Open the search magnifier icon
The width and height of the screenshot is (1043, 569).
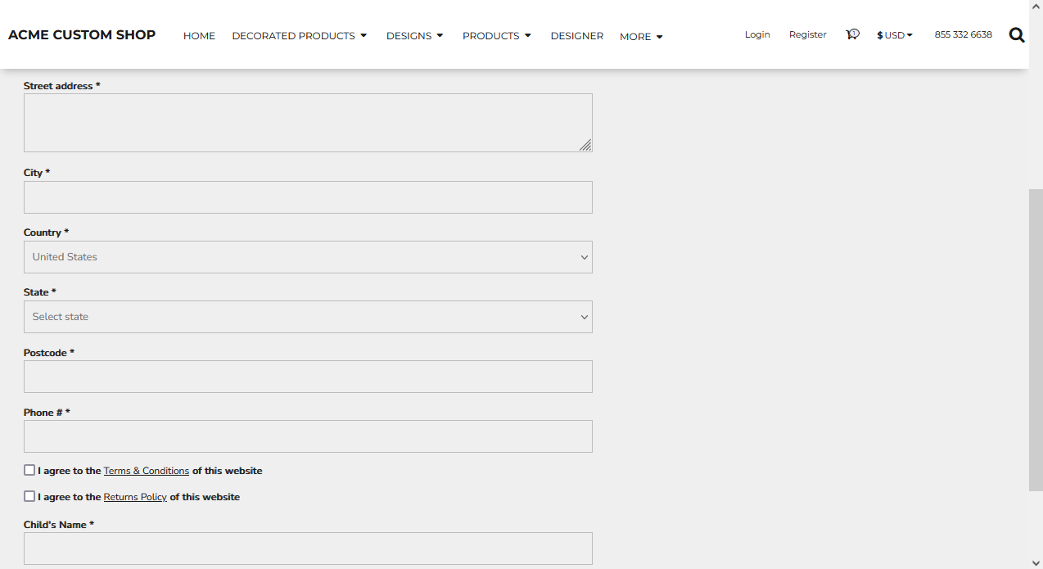click(x=1017, y=35)
